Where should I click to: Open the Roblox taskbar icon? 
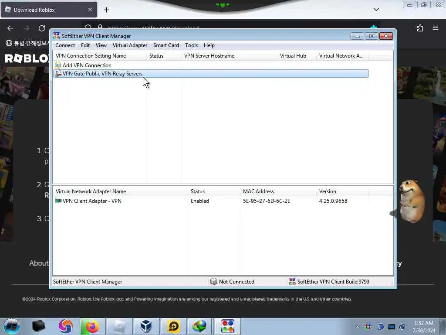(120, 326)
